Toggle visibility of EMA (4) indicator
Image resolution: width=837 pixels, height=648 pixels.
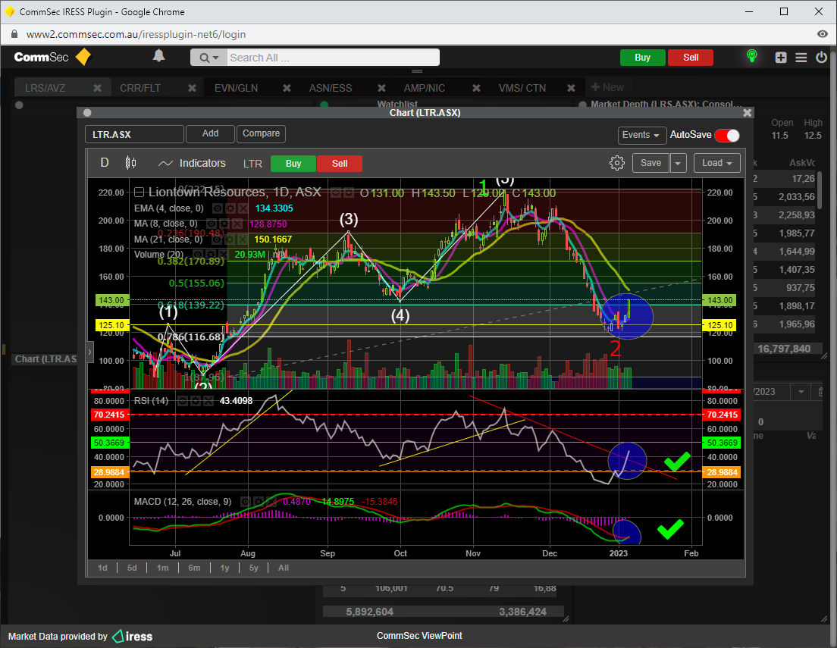(218, 208)
